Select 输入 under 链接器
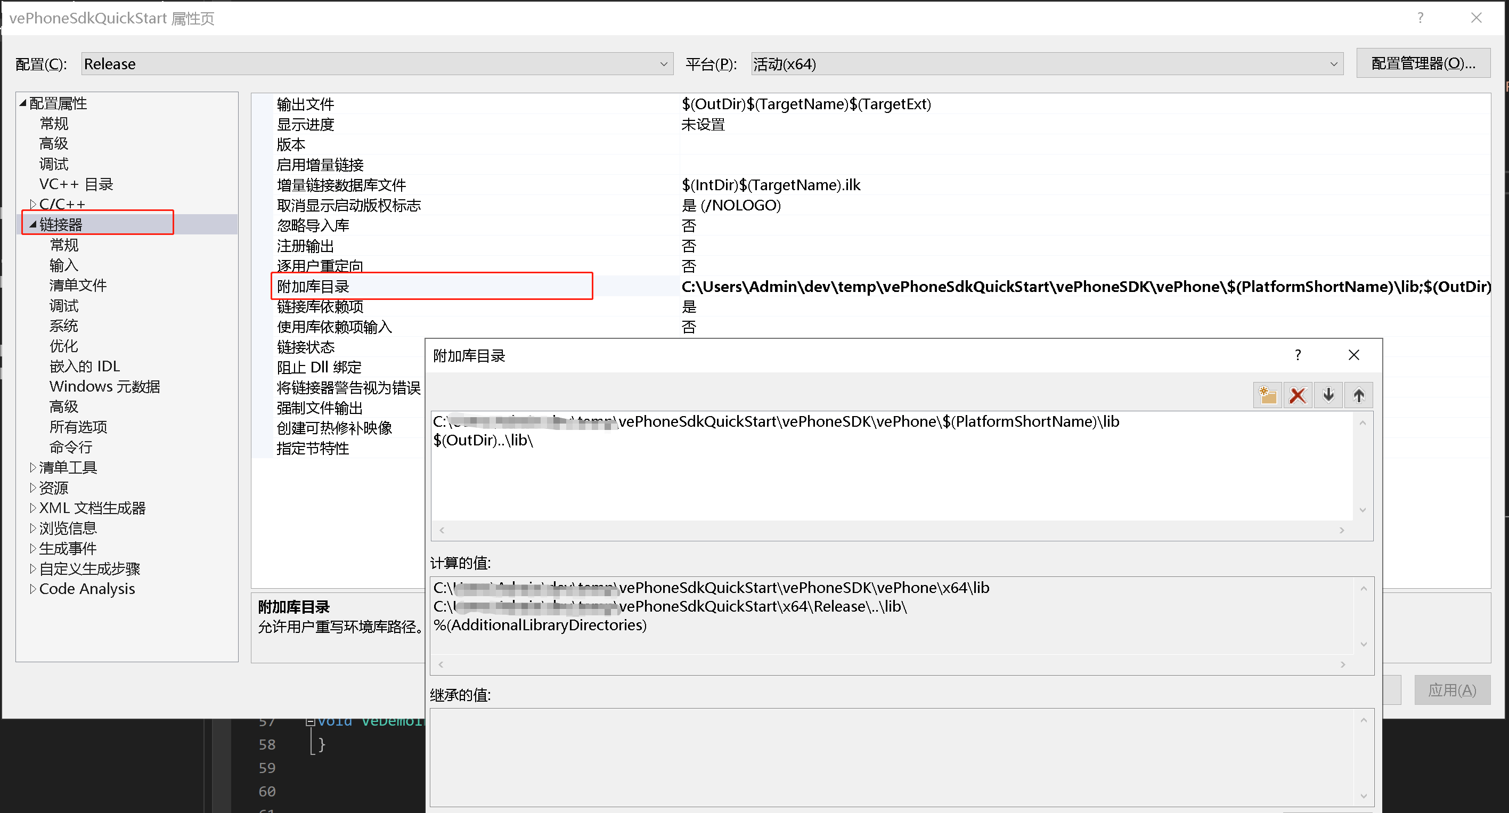Image resolution: width=1509 pixels, height=813 pixels. 63,265
